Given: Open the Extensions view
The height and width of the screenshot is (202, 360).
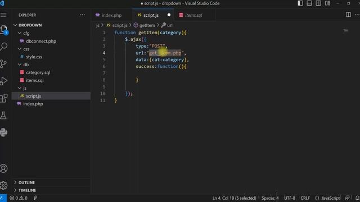Looking at the screenshot, I should 4,98.
